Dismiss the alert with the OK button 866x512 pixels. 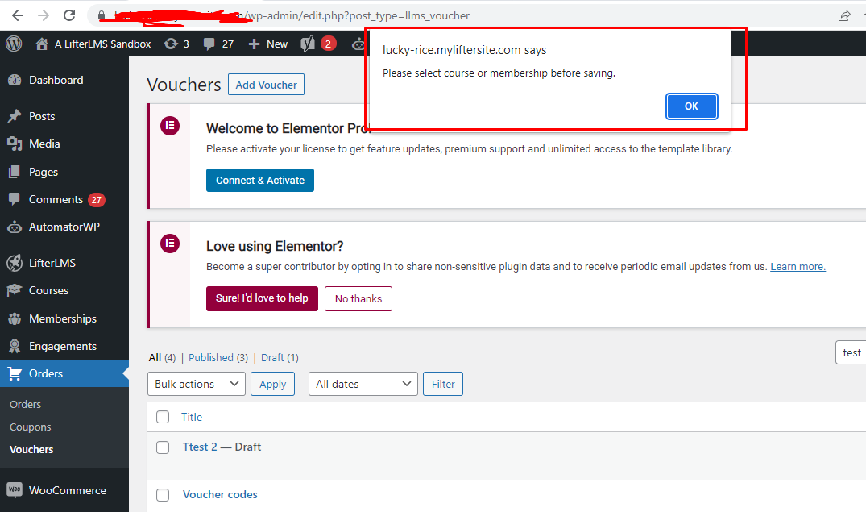point(691,106)
